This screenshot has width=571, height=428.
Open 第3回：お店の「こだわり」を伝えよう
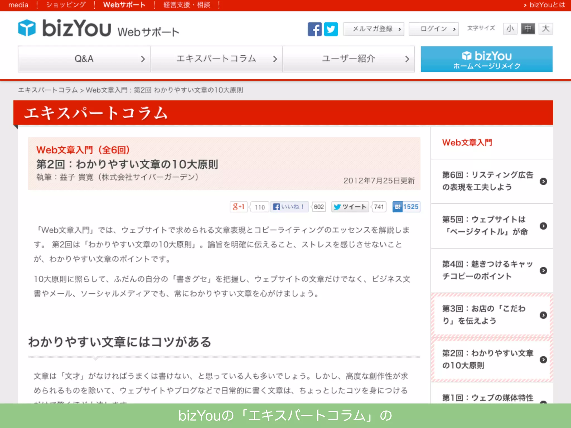(x=492, y=315)
